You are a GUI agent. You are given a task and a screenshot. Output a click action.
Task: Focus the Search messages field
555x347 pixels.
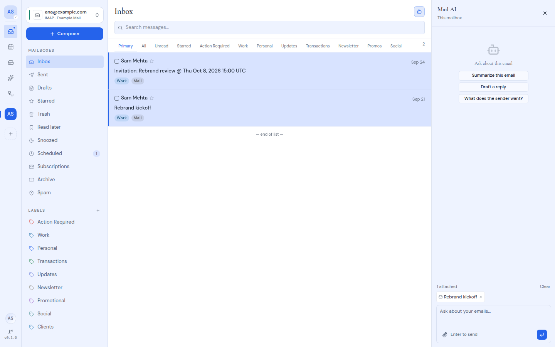pyautogui.click(x=269, y=27)
